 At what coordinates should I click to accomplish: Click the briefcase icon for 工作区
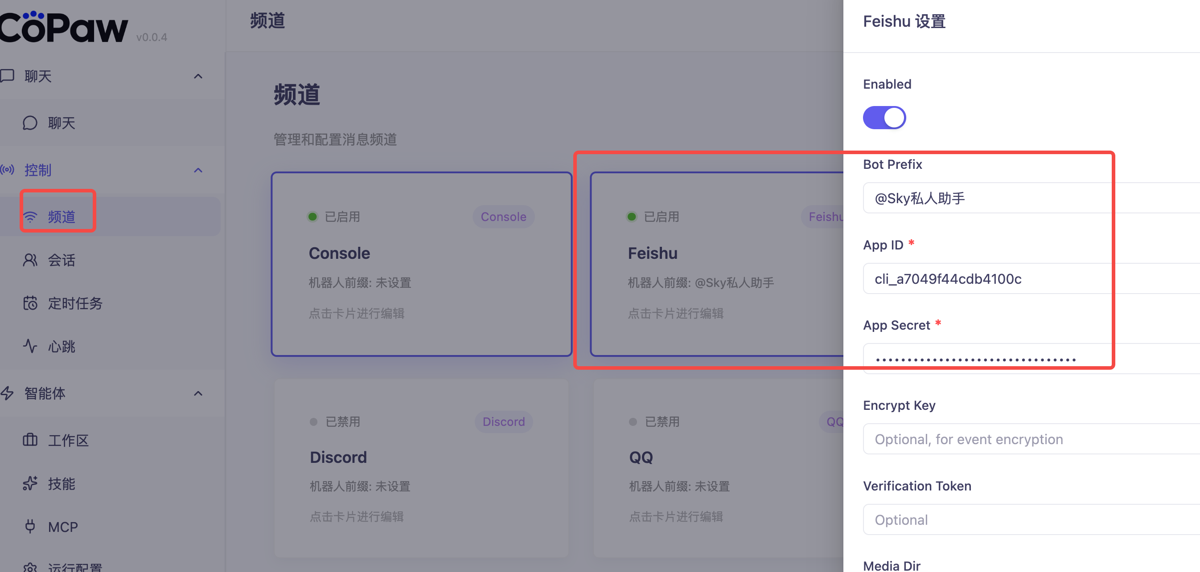click(30, 440)
